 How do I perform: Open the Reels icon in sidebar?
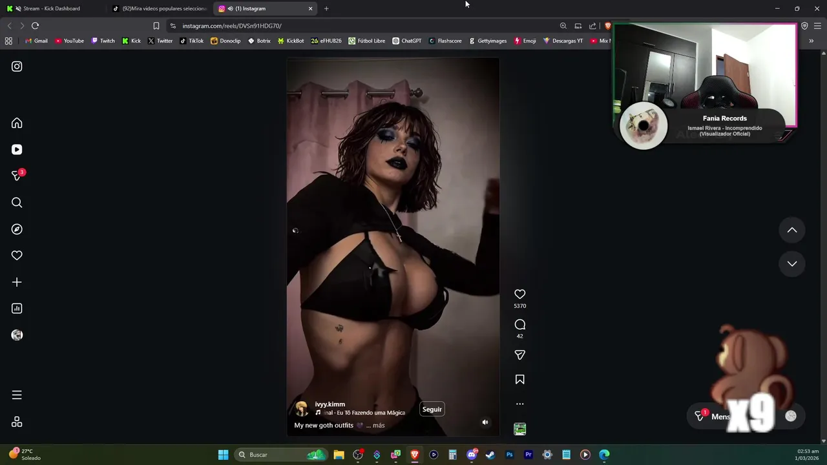[17, 149]
